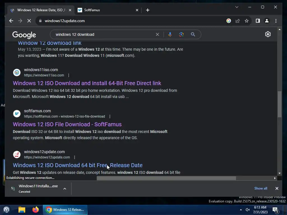Click the forward navigation arrow
The image size is (287, 215).
coord(20,21)
